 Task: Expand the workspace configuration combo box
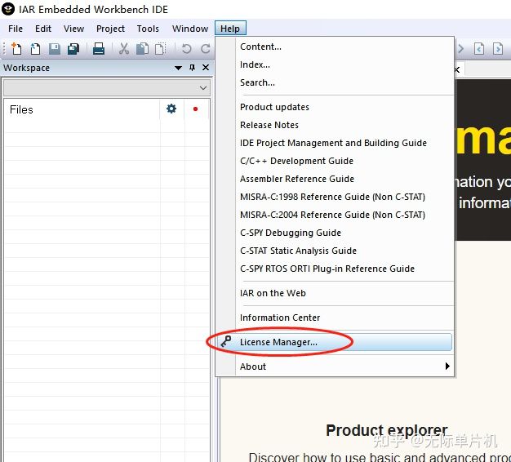pyautogui.click(x=203, y=87)
